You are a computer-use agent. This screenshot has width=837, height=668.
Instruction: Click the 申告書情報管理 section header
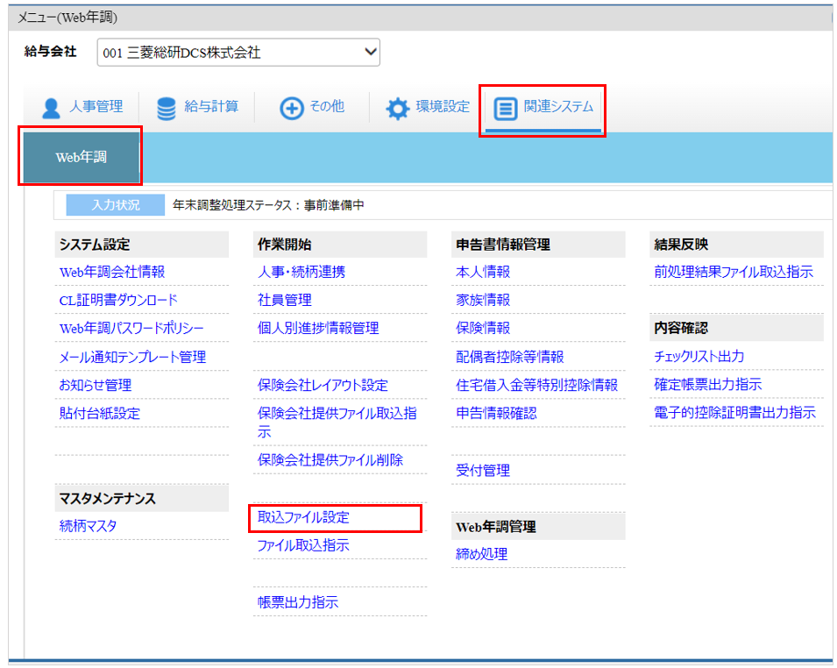538,245
